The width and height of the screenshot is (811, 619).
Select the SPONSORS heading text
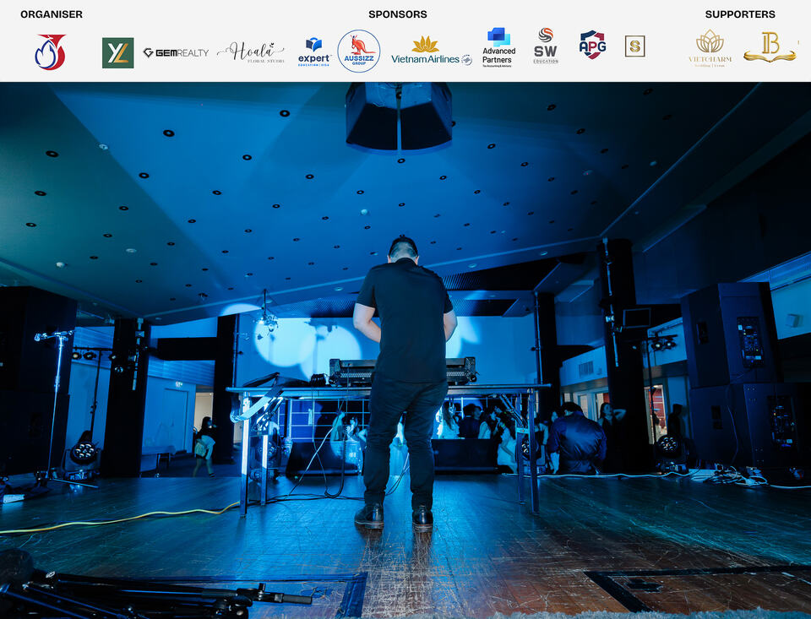pyautogui.click(x=398, y=14)
